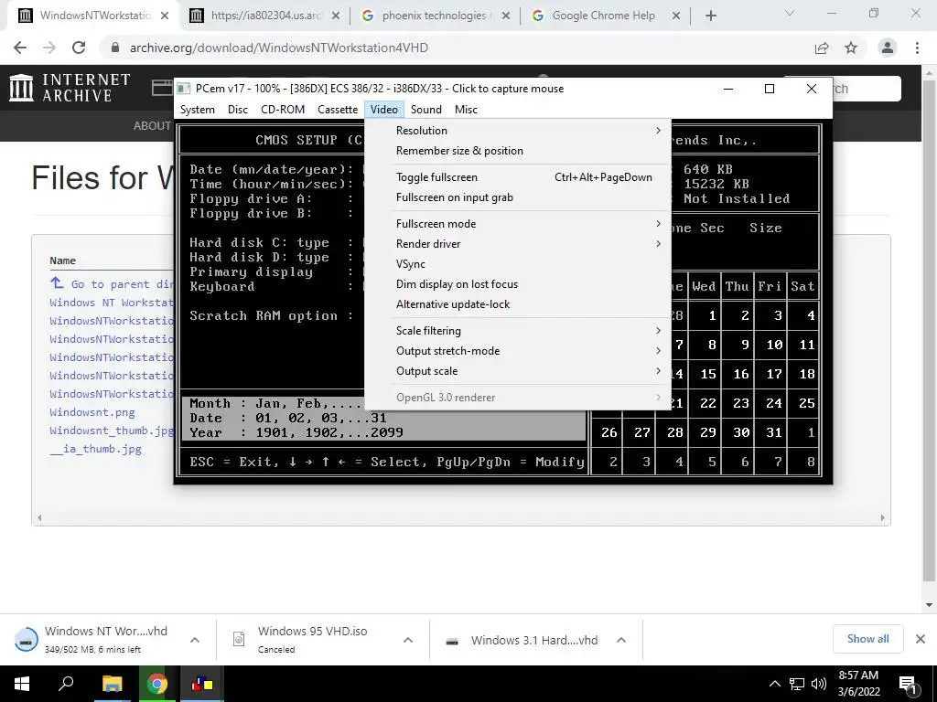Show hidden system tray icons
This screenshot has width=937, height=702.
click(x=774, y=684)
